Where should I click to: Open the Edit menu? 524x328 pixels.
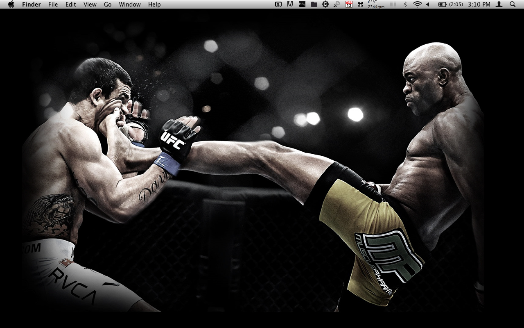(x=71, y=5)
